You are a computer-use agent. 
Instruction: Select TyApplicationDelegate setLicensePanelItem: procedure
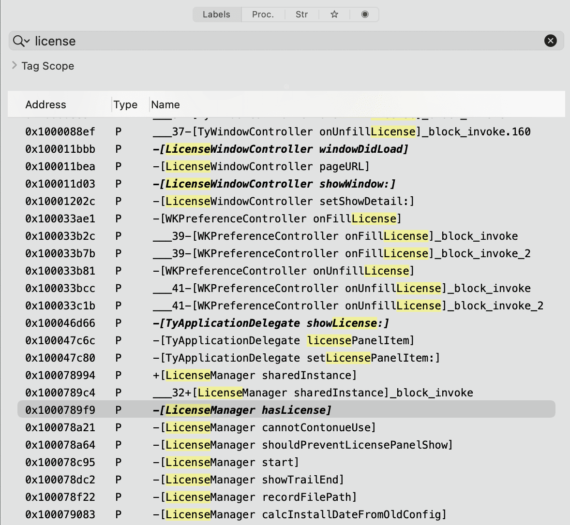click(286, 358)
